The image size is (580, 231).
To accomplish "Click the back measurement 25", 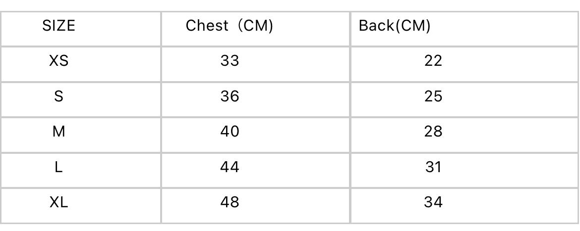I will 433,96.
